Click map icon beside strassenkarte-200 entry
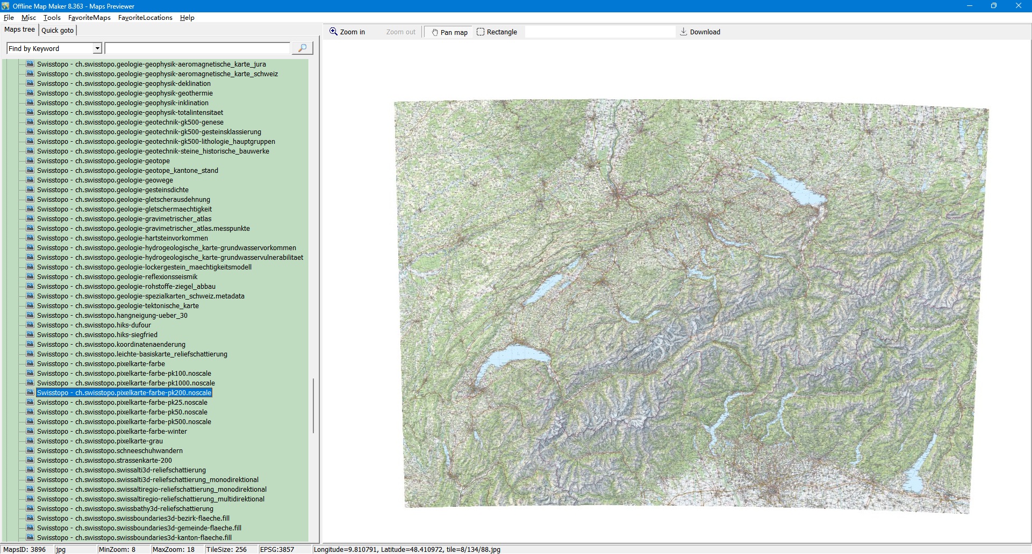 pos(30,460)
